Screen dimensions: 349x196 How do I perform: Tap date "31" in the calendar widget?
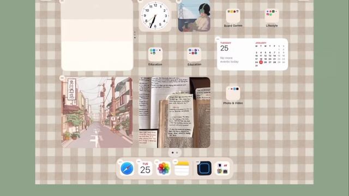[x=256, y=66]
